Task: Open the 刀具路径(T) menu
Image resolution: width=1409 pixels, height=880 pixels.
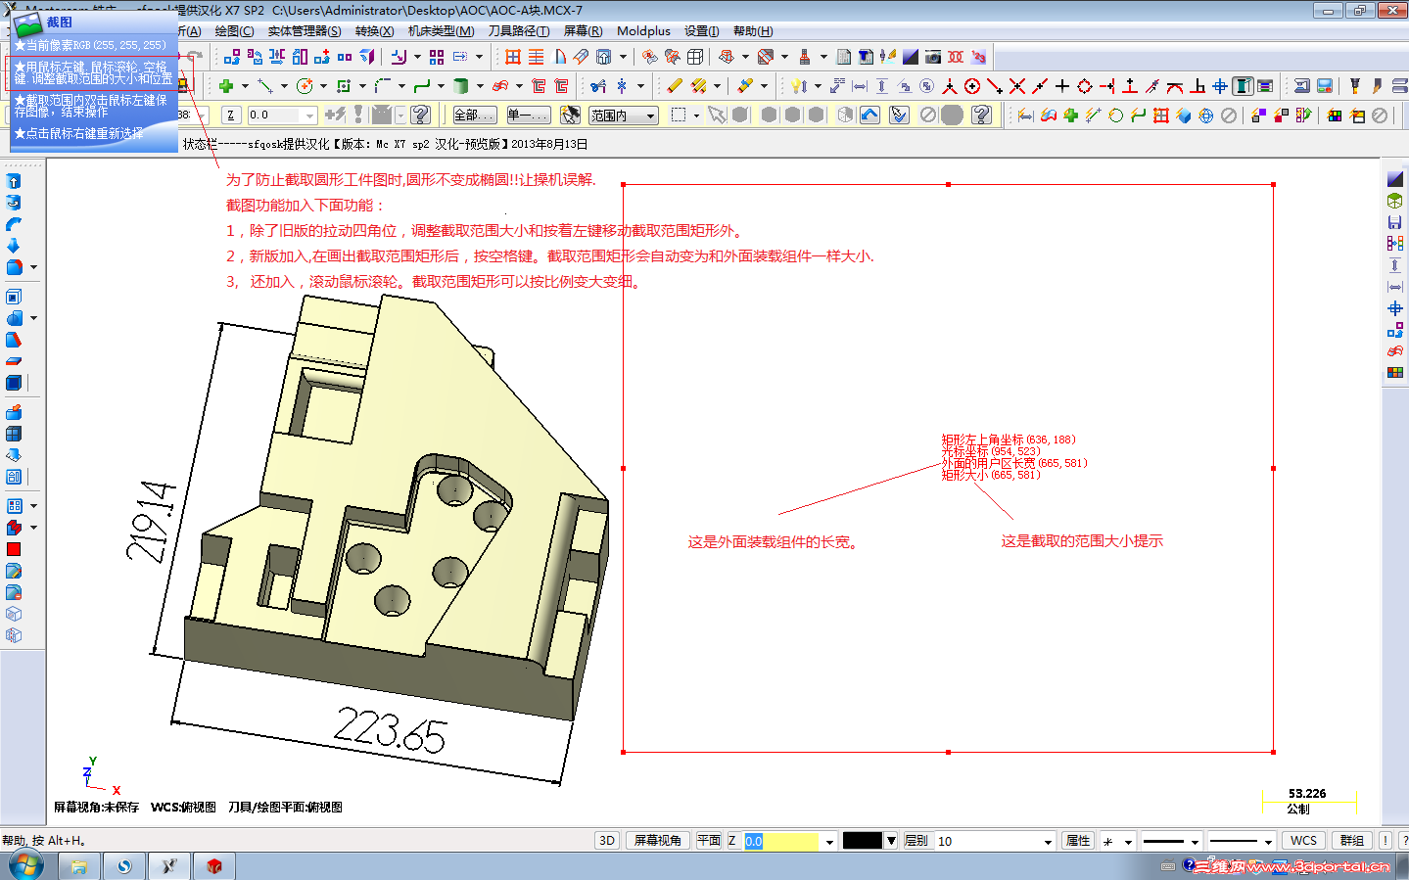Action: click(519, 31)
